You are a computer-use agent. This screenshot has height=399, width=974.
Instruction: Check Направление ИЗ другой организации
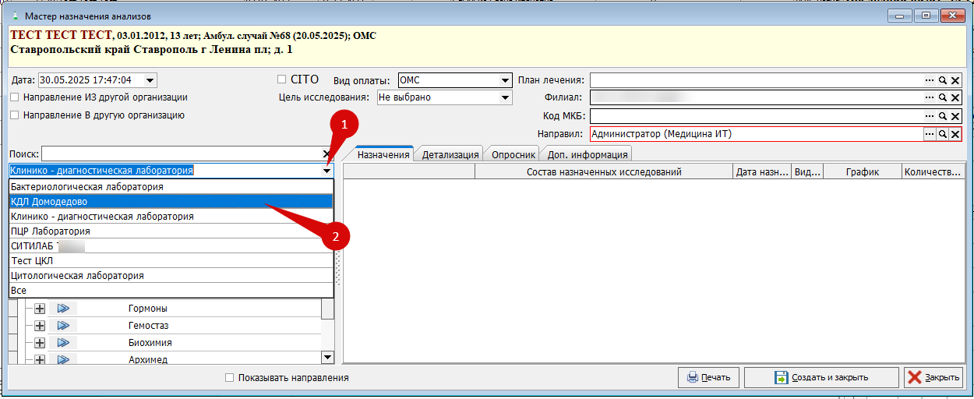(15, 98)
